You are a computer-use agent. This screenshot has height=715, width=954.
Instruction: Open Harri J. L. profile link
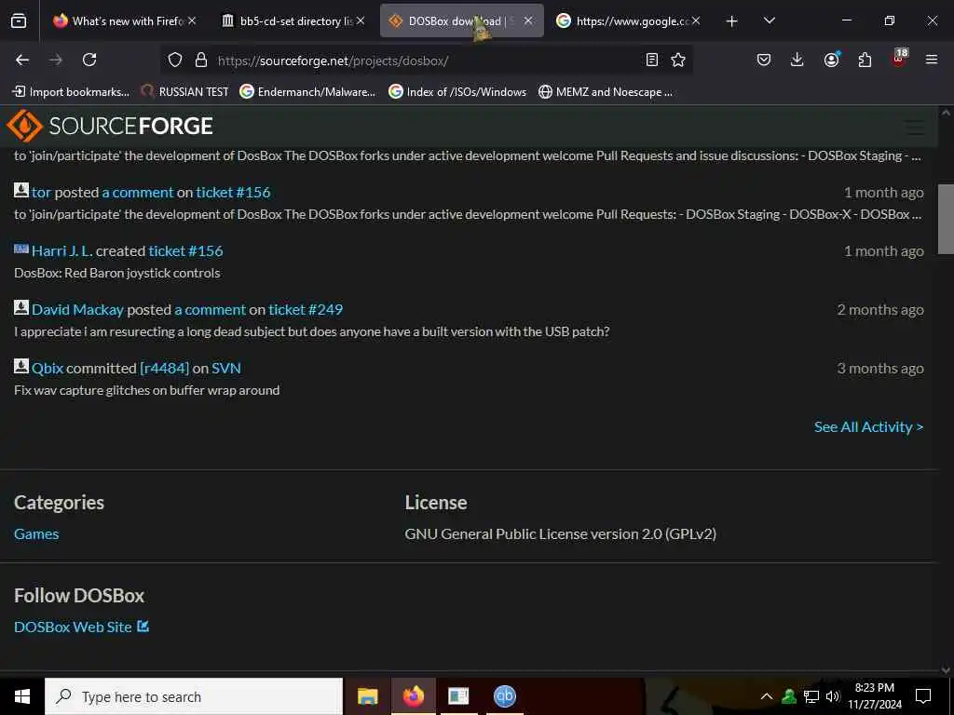[x=62, y=251]
